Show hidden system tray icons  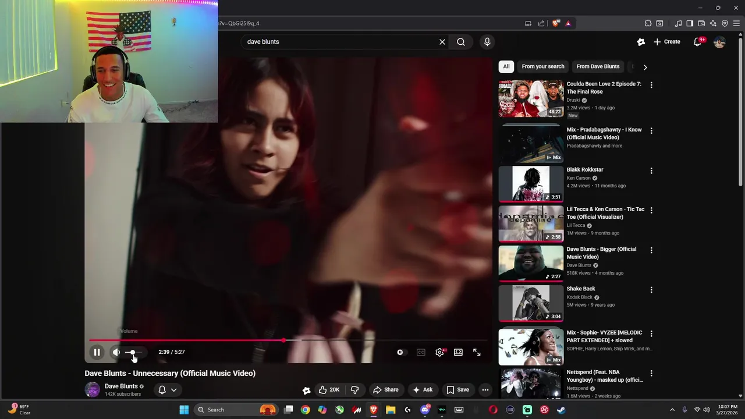(x=672, y=410)
